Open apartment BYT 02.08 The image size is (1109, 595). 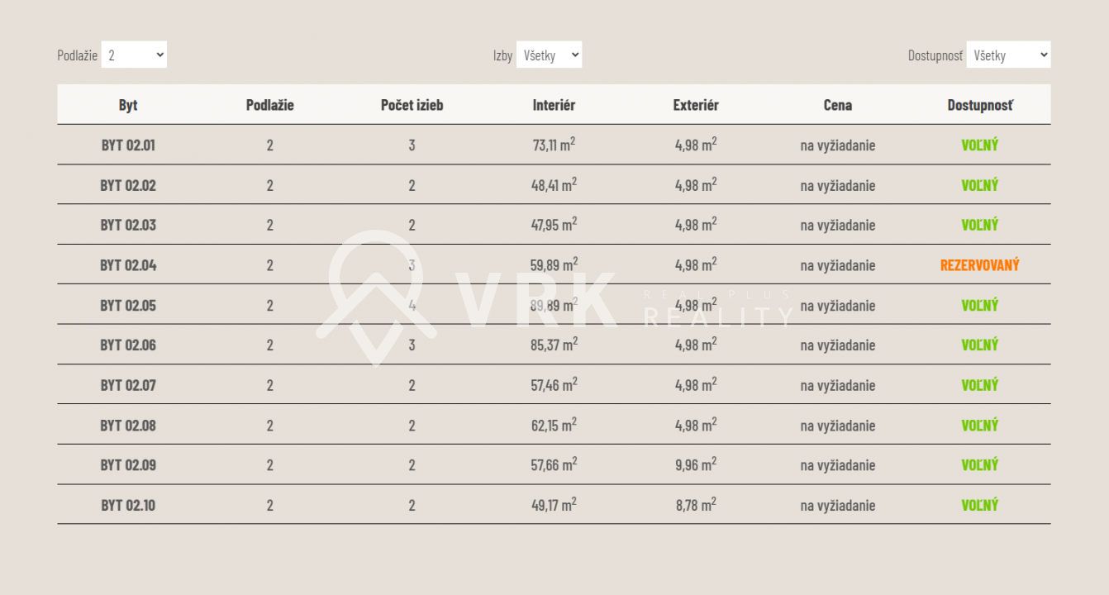pos(128,426)
